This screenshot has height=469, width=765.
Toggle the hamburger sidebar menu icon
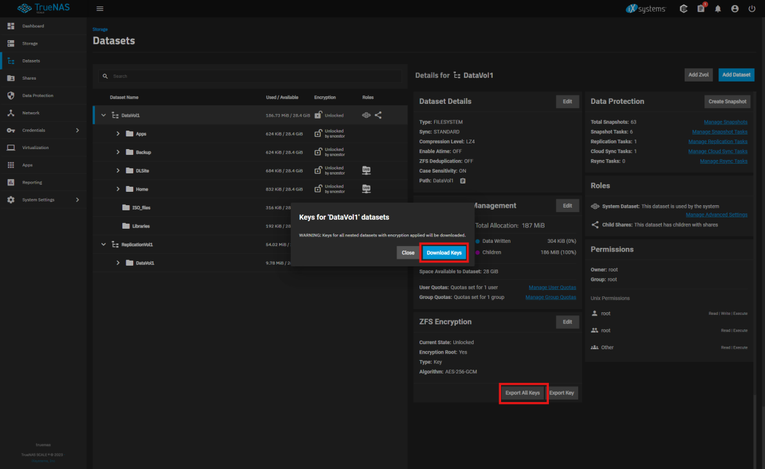100,9
